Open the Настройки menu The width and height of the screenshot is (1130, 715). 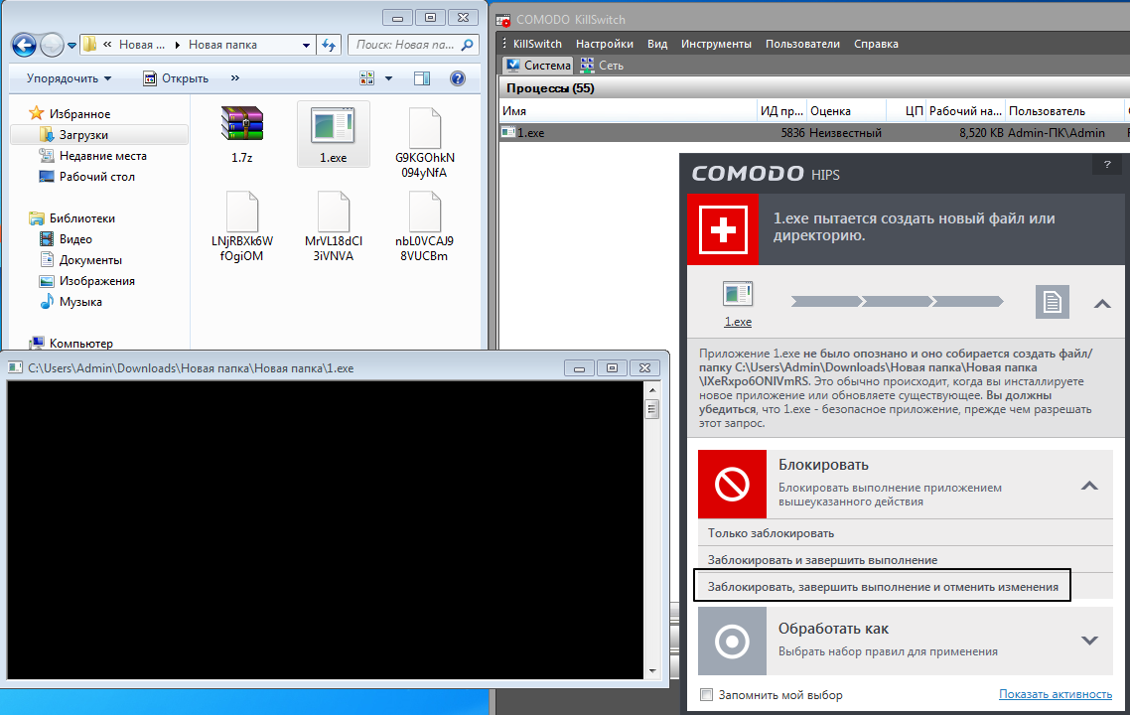tap(604, 44)
